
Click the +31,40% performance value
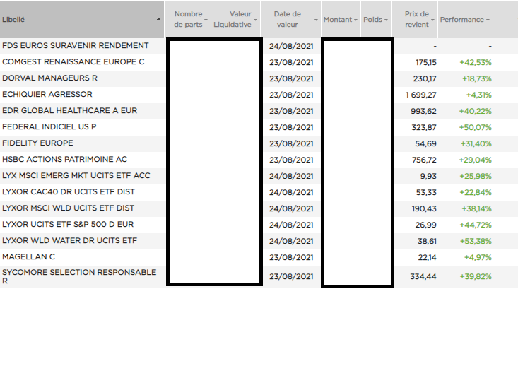(x=476, y=143)
